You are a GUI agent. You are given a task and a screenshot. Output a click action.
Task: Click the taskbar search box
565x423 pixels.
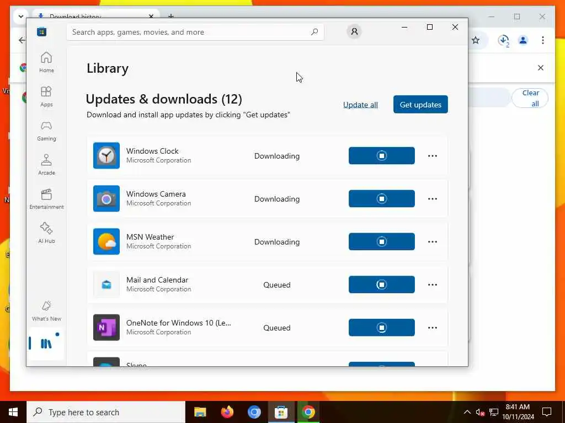[x=106, y=412]
